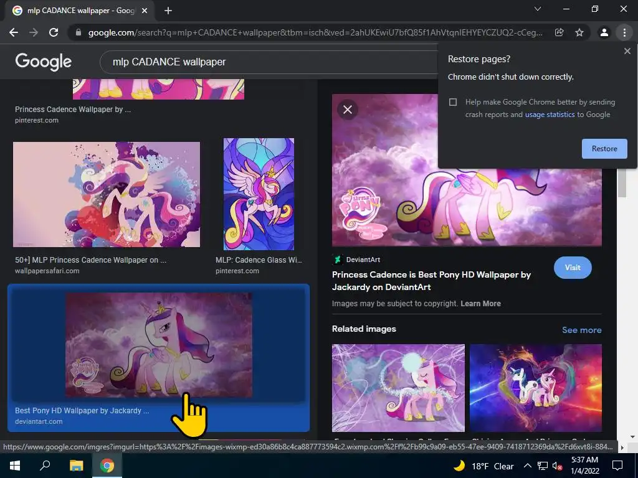Viewport: 638px width, 478px height.
Task: Click the Chrome taskbar icon
Action: [107, 466]
